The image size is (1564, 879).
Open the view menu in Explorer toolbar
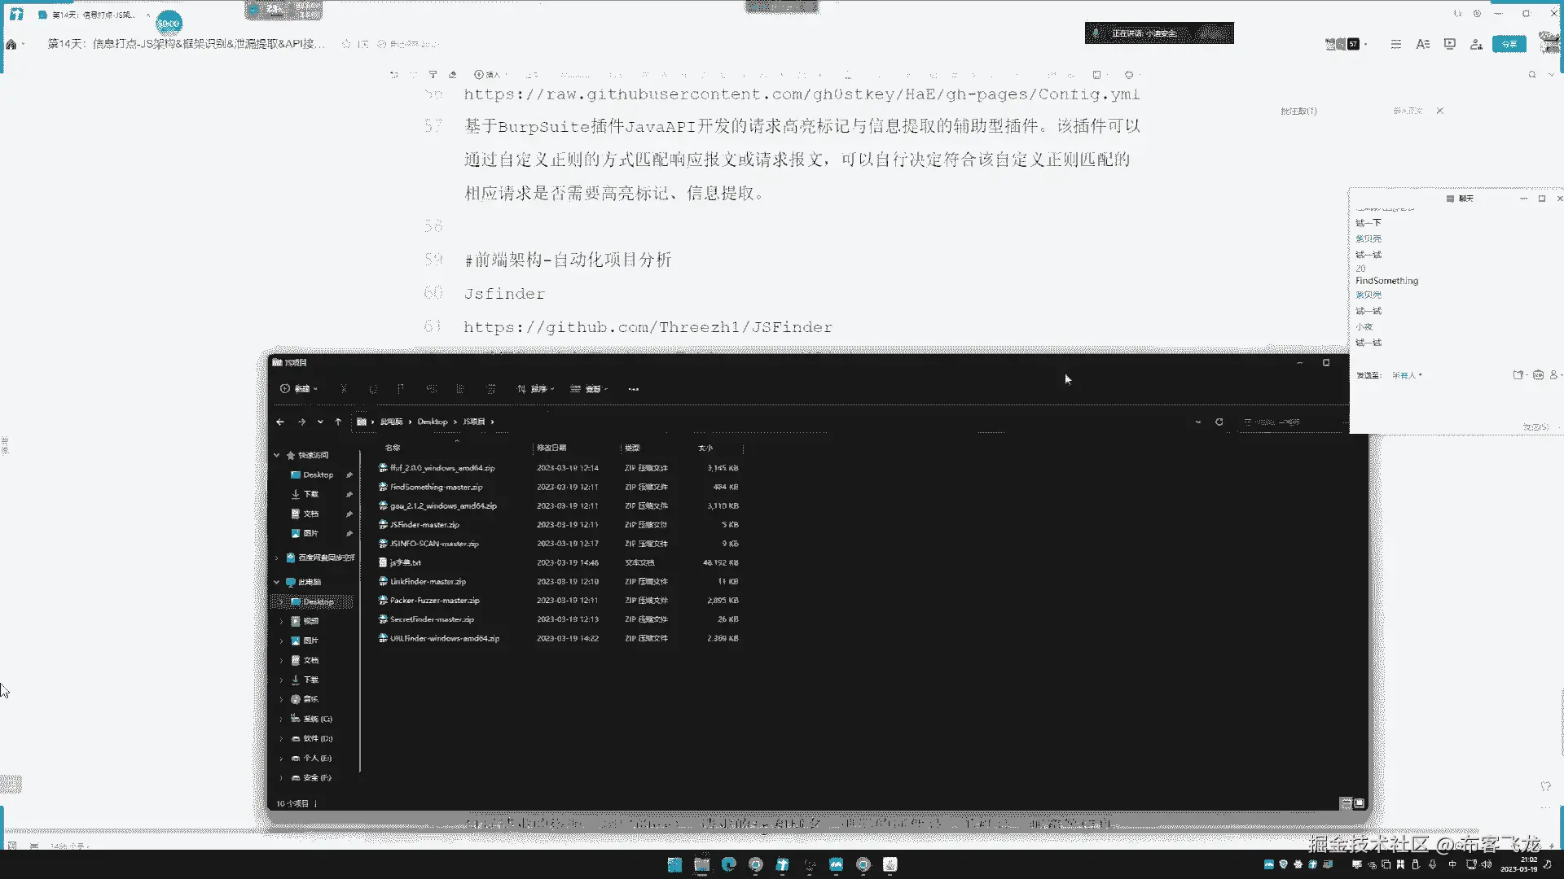click(x=590, y=389)
